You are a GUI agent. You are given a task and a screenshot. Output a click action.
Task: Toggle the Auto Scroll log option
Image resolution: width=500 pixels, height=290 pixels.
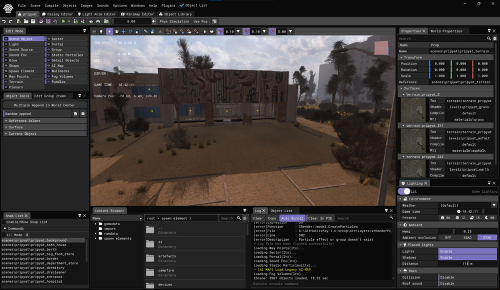[x=292, y=218]
